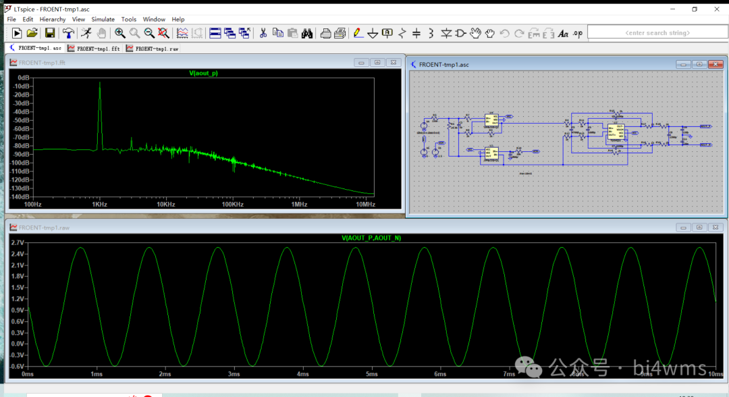This screenshot has width=729, height=397.
Task: Click the Tile Windows Horizontally icon
Action: [x=215, y=33]
